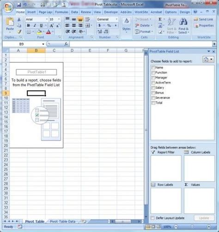Open Find & Select binoculars
Screen dimensions: 219x232
(x=183, y=22)
